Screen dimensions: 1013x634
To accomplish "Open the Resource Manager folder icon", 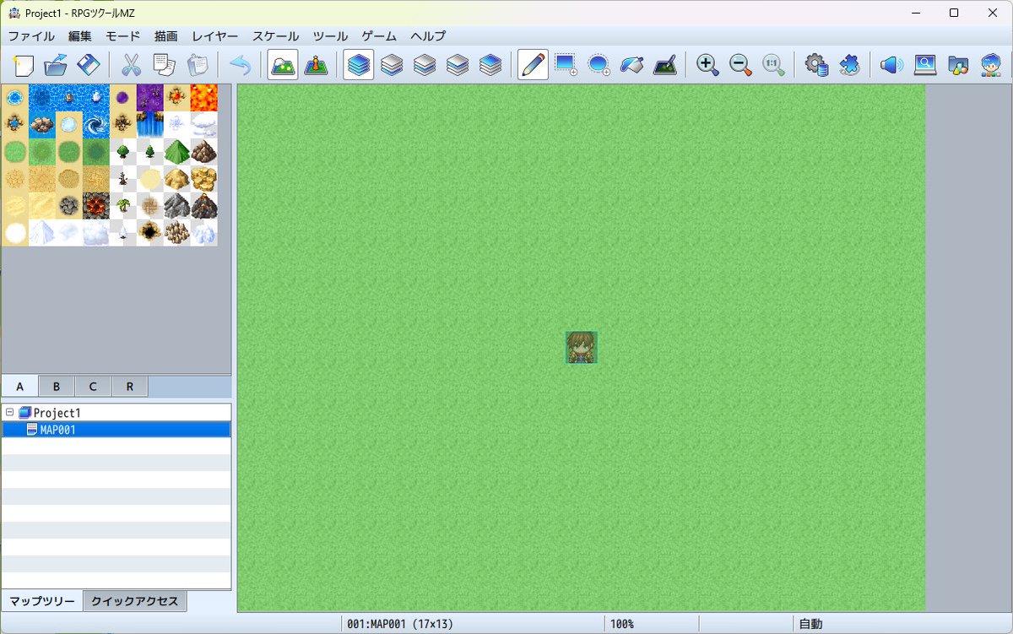I will click(958, 65).
